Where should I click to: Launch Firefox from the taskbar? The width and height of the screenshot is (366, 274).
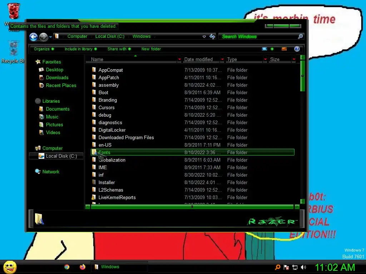tap(83, 267)
